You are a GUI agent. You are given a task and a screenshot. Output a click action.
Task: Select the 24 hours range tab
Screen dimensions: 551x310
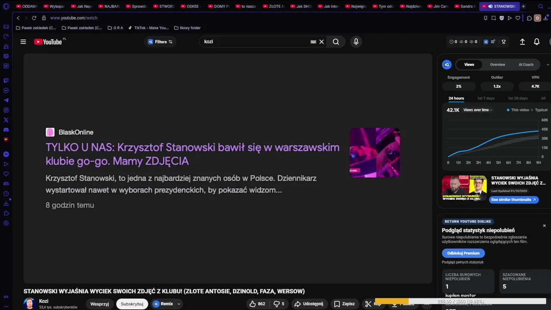pyautogui.click(x=456, y=98)
